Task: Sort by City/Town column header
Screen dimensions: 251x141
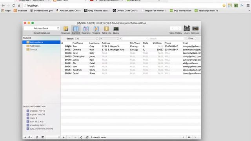Action: 135,43
